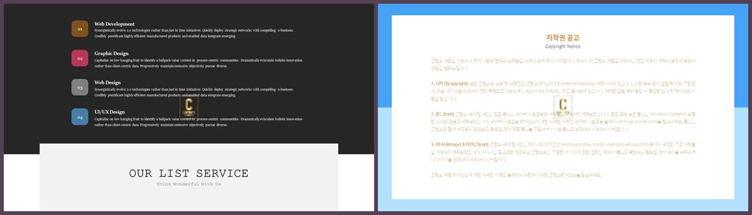The width and height of the screenshot is (752, 215).
Task: Click the final paragraph of the copyright slide
Action: (516, 175)
